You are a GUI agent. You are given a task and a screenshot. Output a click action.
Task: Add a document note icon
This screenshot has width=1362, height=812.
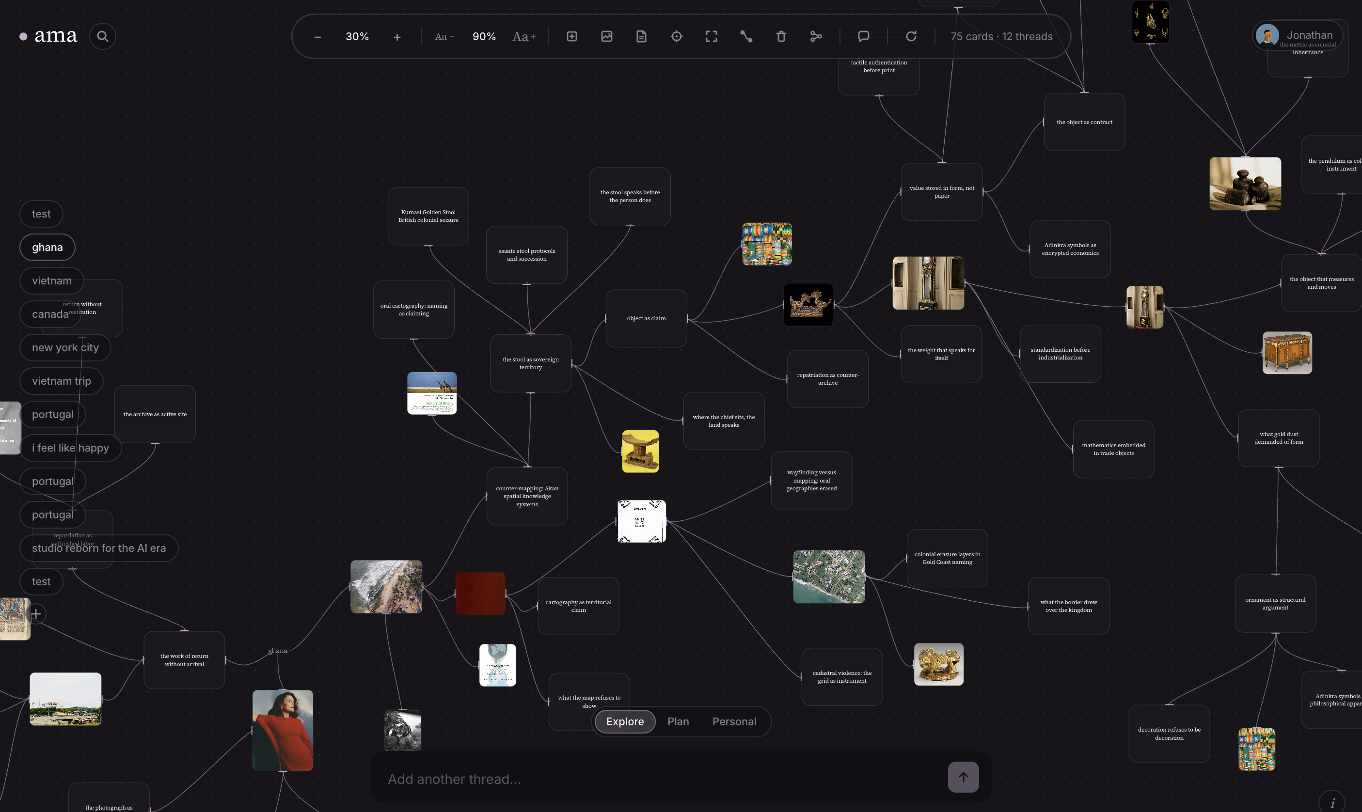point(642,36)
